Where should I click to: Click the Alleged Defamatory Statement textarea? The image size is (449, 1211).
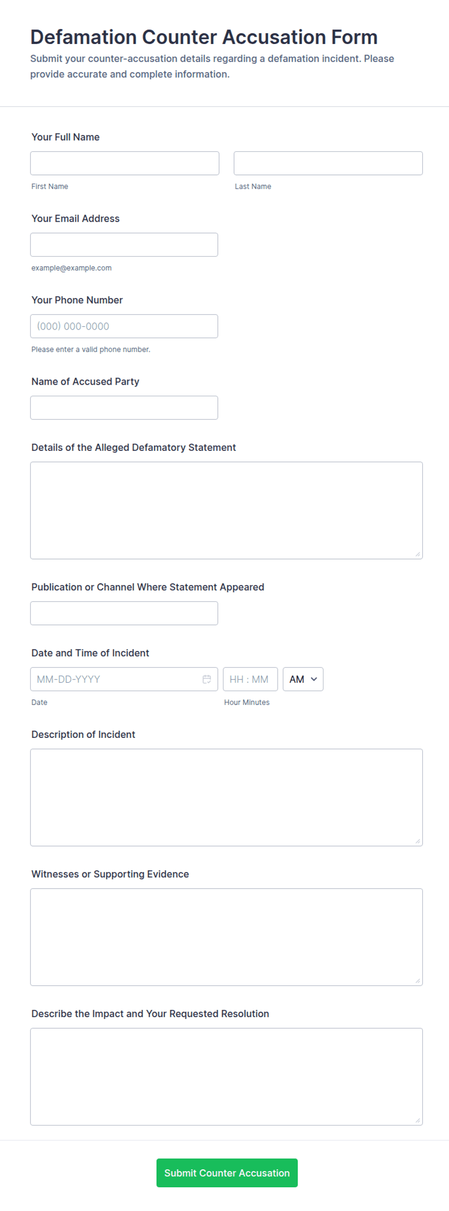[226, 510]
